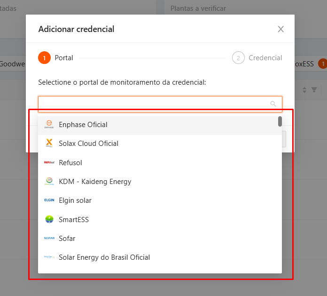Image resolution: width=327 pixels, height=296 pixels.
Task: Click the Solar Energy do Brasil logo
Action: [49, 257]
